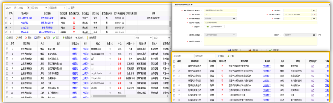The height and width of the screenshot is (103, 333).
Task: Click the 编辑 pencil edit icon
Action: [x=17, y=38]
